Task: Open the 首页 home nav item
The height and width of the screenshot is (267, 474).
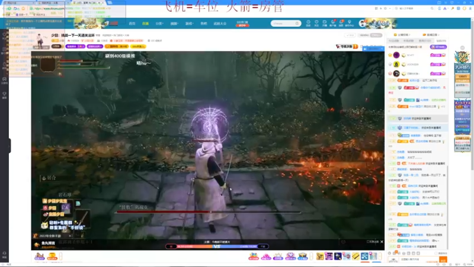Action: tap(132, 24)
